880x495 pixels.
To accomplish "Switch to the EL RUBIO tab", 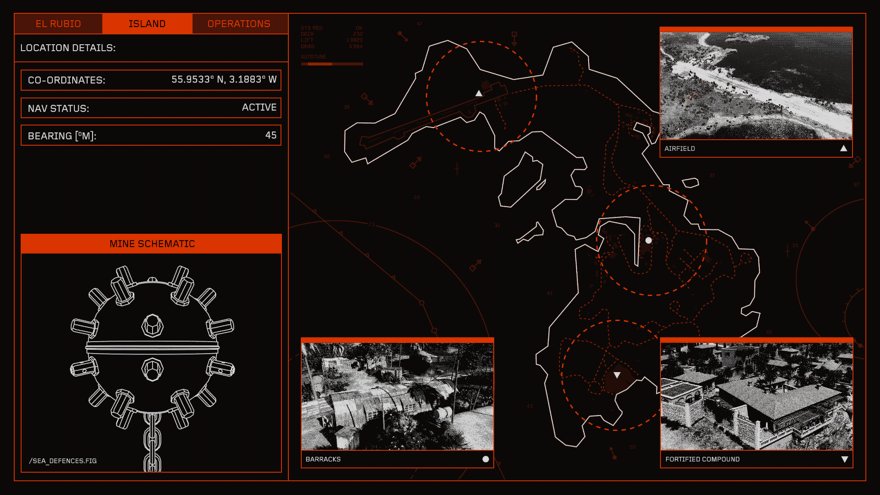I will (x=58, y=24).
